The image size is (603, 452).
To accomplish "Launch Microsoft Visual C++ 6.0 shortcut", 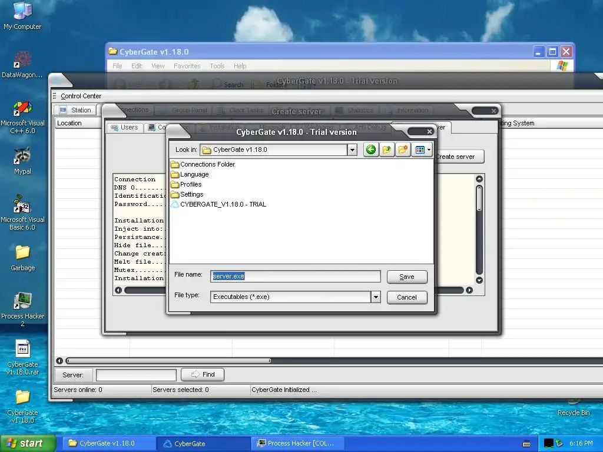I will (x=22, y=118).
